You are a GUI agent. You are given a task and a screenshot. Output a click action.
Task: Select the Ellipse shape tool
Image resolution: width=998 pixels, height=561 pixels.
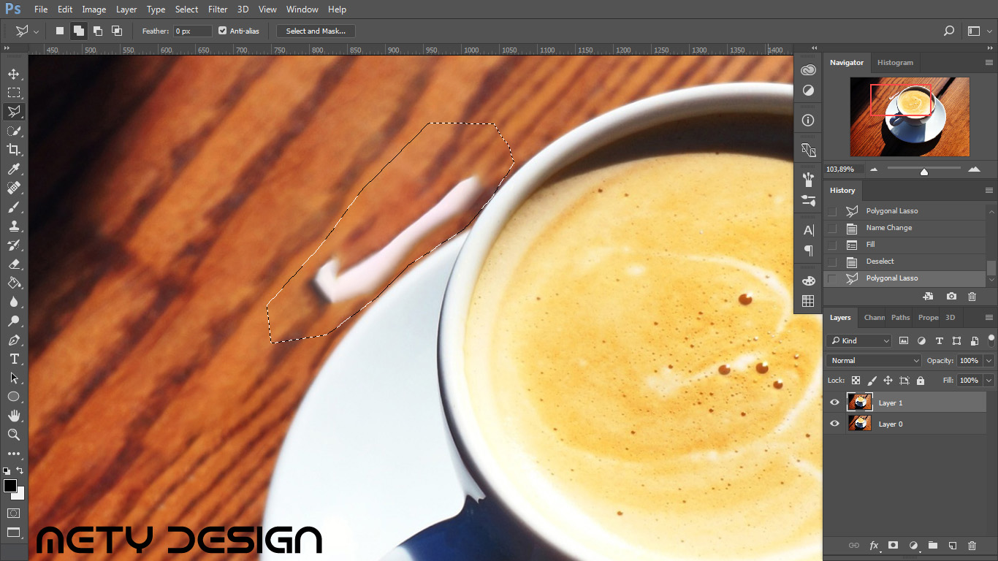click(14, 397)
